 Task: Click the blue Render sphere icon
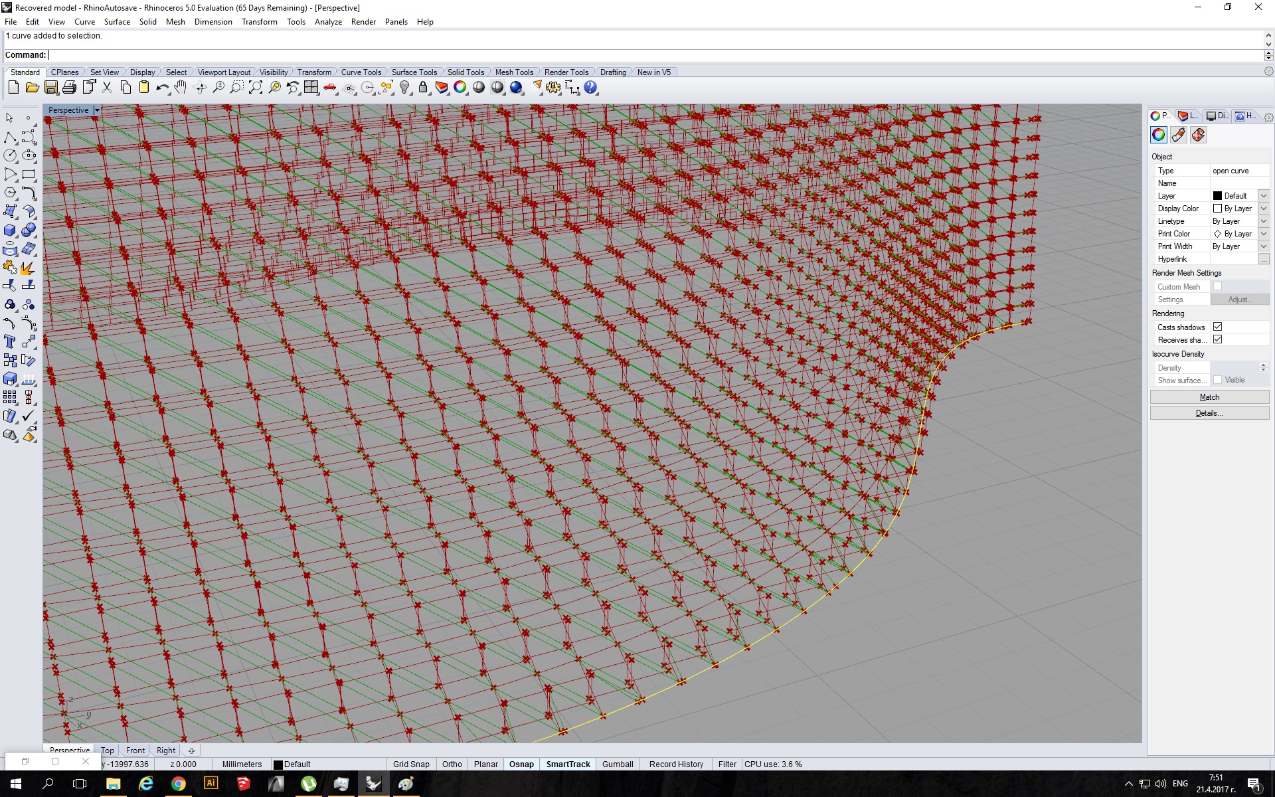tap(516, 87)
